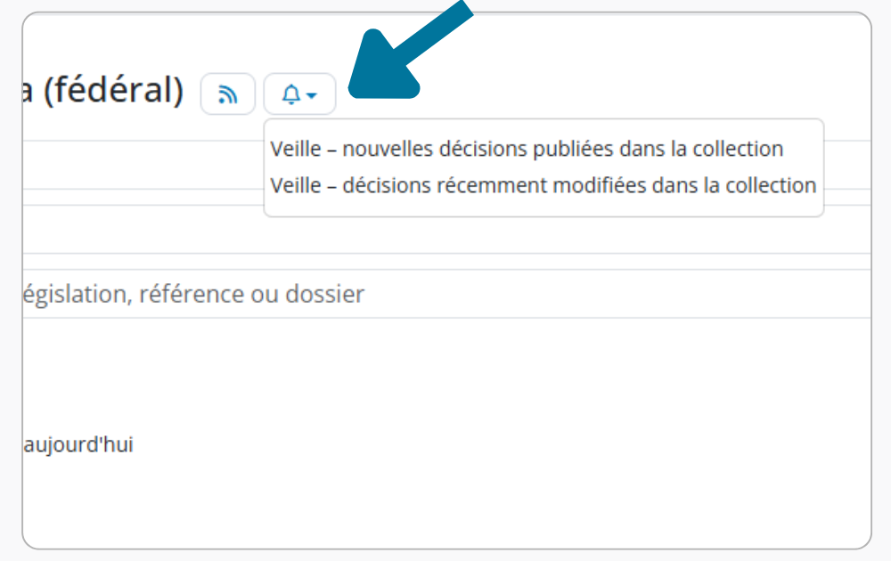Click the rounded border of the RSS button
891x561 pixels.
coord(203,94)
